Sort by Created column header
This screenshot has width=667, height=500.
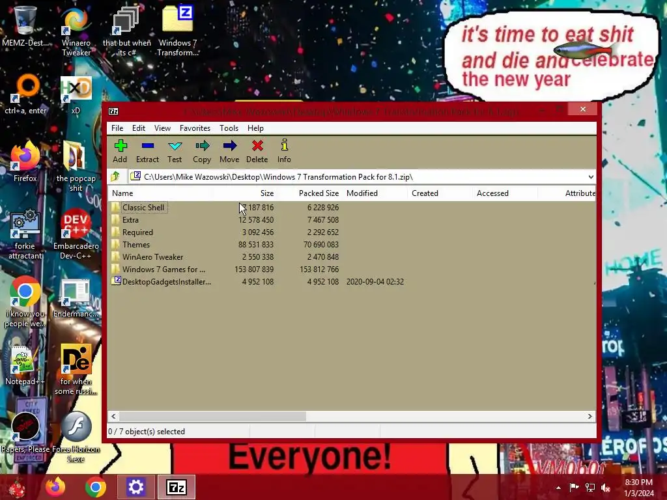point(440,193)
